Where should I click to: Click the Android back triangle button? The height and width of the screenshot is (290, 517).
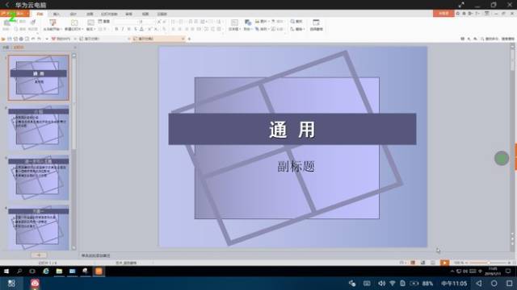tap(479, 283)
